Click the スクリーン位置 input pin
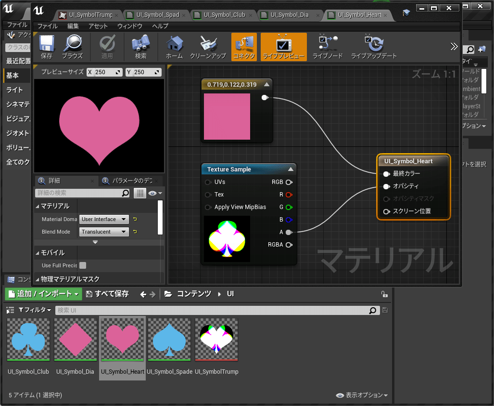The height and width of the screenshot is (406, 494). coord(386,211)
